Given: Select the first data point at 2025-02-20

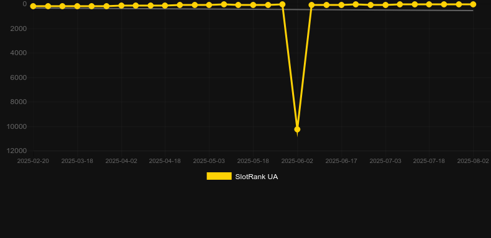Looking at the screenshot, I should 33,6.
